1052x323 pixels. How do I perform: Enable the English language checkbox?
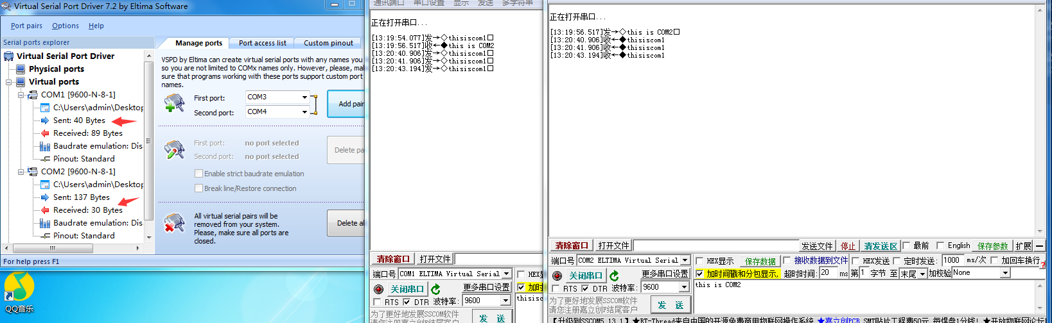(x=940, y=245)
